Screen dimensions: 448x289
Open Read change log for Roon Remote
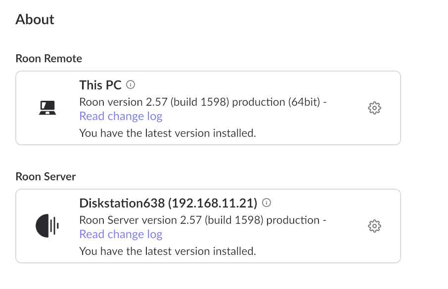point(121,117)
